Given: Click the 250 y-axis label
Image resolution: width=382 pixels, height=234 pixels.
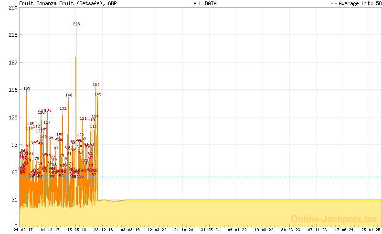Looking at the screenshot, I should [x=13, y=8].
